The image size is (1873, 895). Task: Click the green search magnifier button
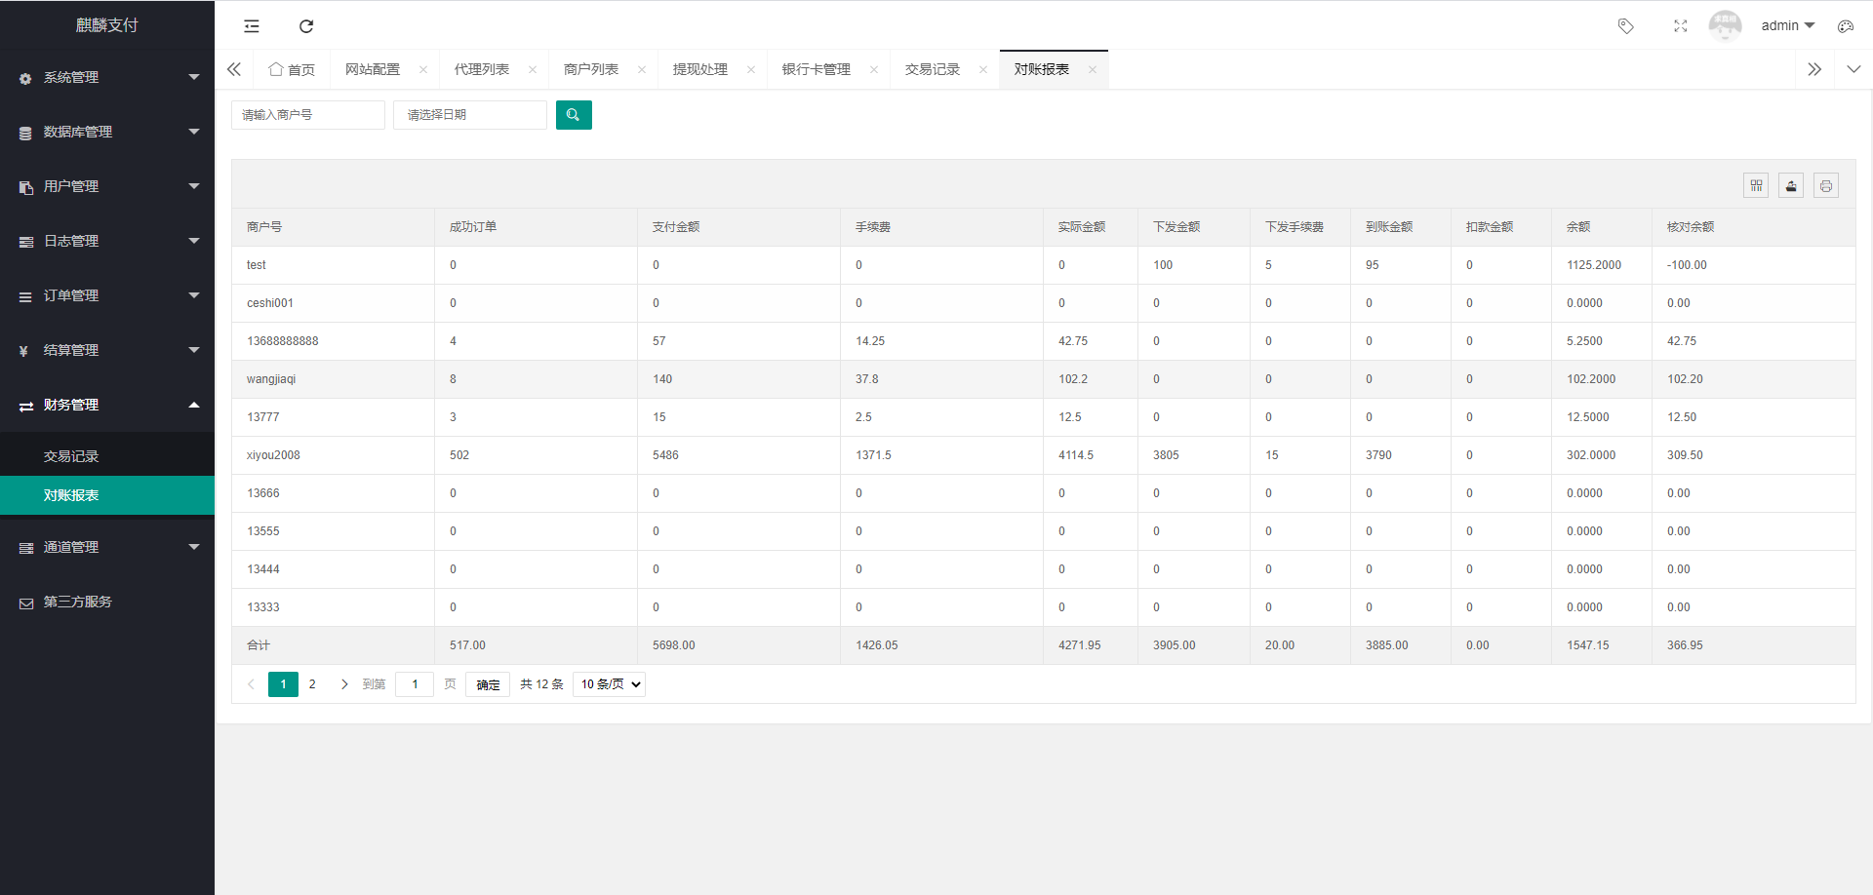pyautogui.click(x=574, y=115)
